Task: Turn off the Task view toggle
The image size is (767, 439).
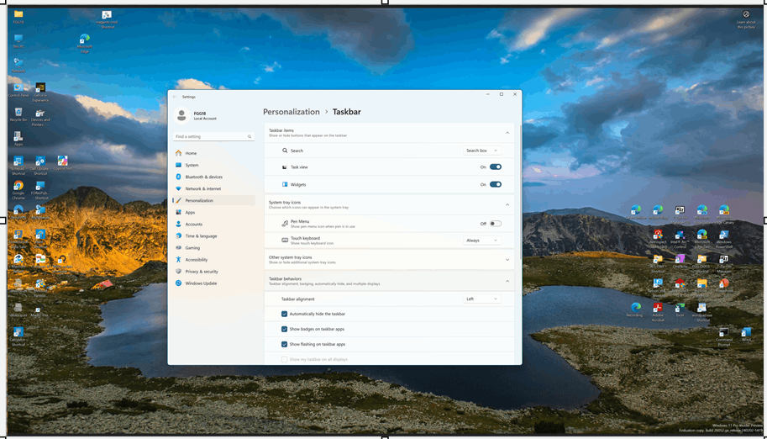Action: pos(496,167)
